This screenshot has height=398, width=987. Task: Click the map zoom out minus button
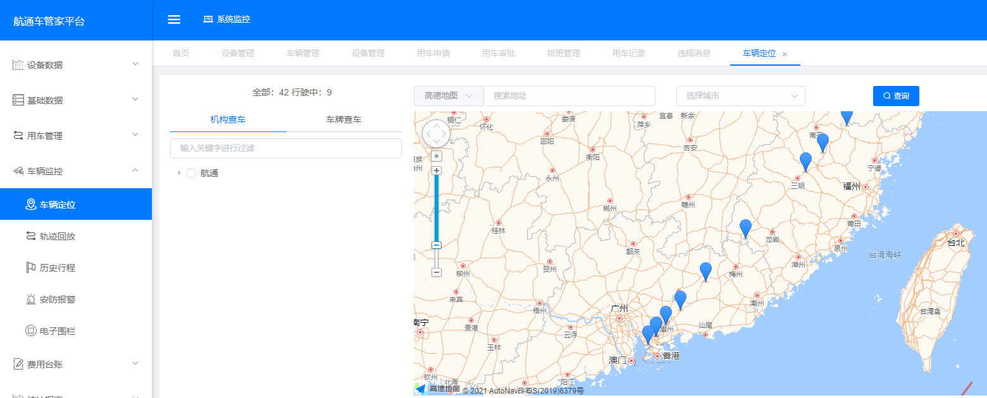[436, 272]
